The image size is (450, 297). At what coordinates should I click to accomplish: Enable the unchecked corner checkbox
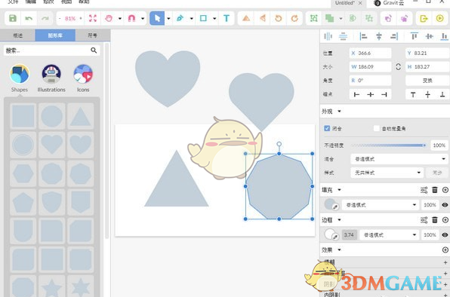(x=377, y=128)
